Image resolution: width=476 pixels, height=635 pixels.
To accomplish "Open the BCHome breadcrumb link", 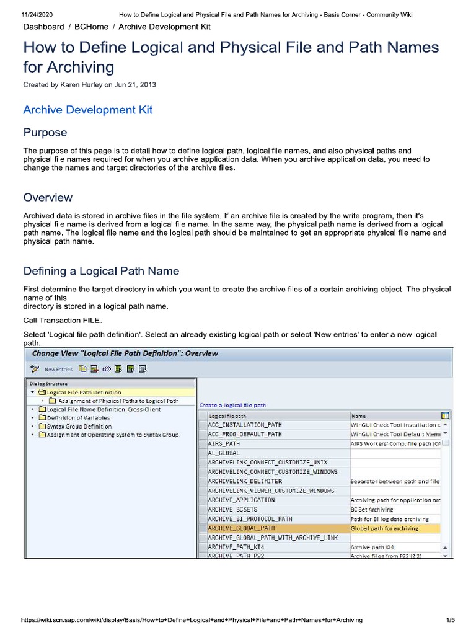I will coord(91,27).
